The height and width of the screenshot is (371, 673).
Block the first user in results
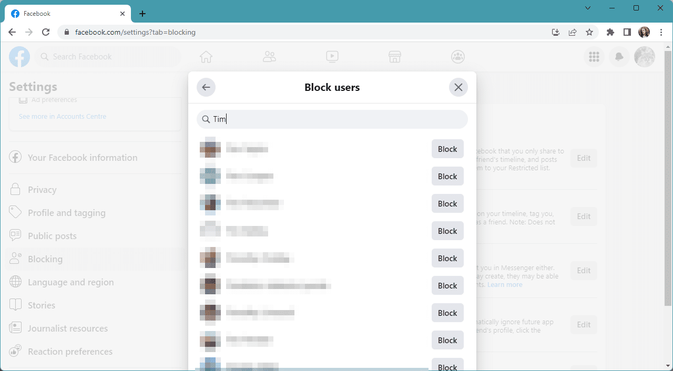pos(447,149)
